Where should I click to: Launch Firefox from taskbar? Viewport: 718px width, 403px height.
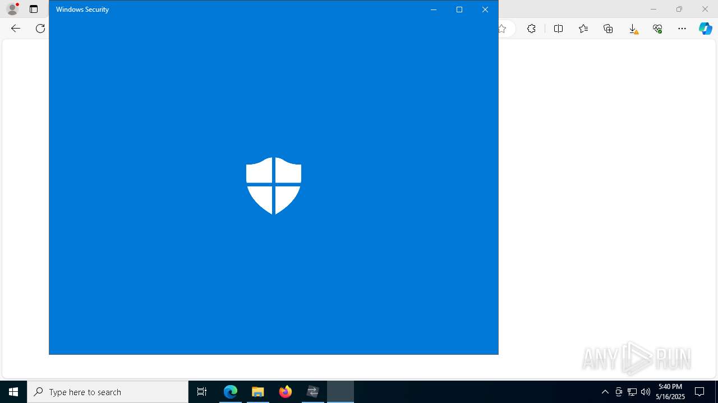tap(286, 392)
